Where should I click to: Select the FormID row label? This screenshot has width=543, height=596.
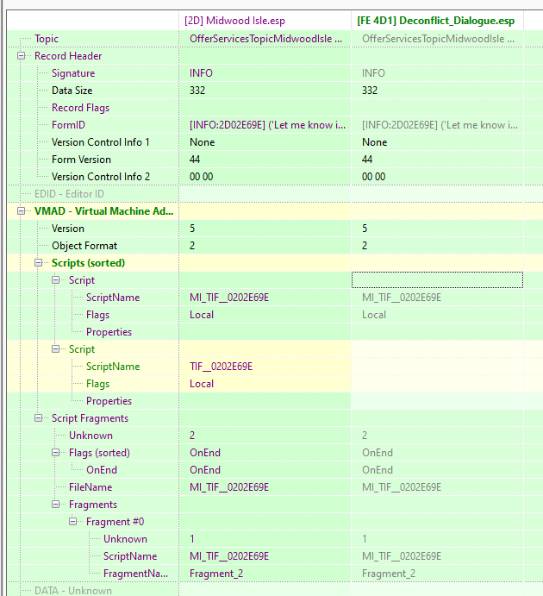click(x=68, y=125)
